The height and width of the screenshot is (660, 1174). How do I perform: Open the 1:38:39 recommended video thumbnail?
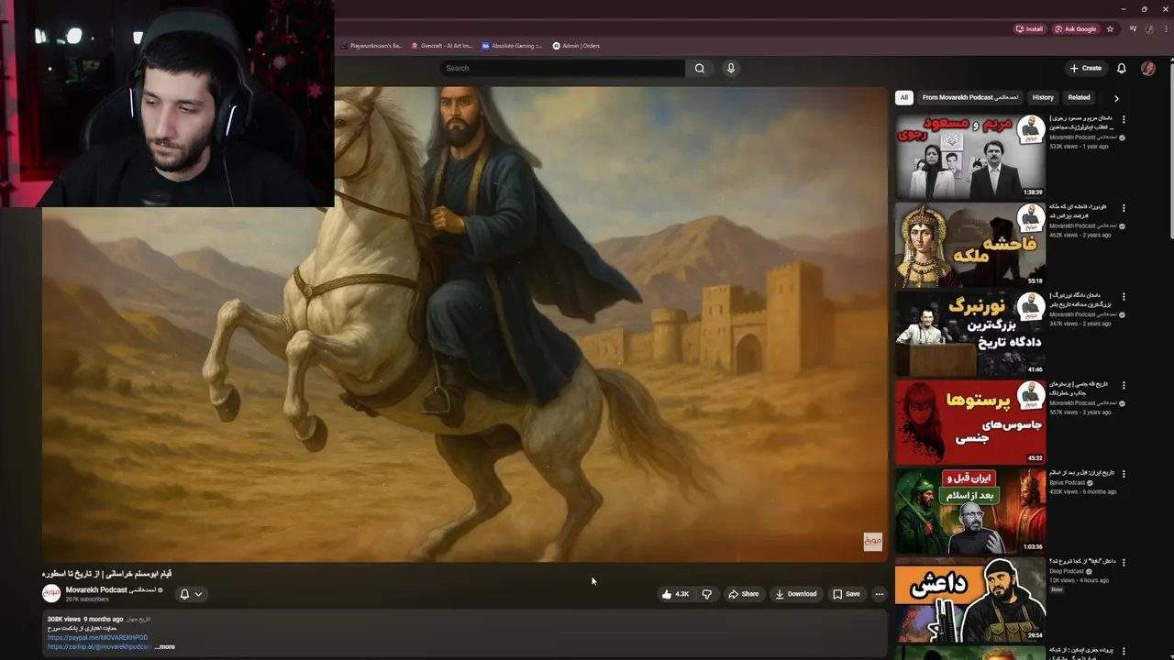tap(970, 156)
